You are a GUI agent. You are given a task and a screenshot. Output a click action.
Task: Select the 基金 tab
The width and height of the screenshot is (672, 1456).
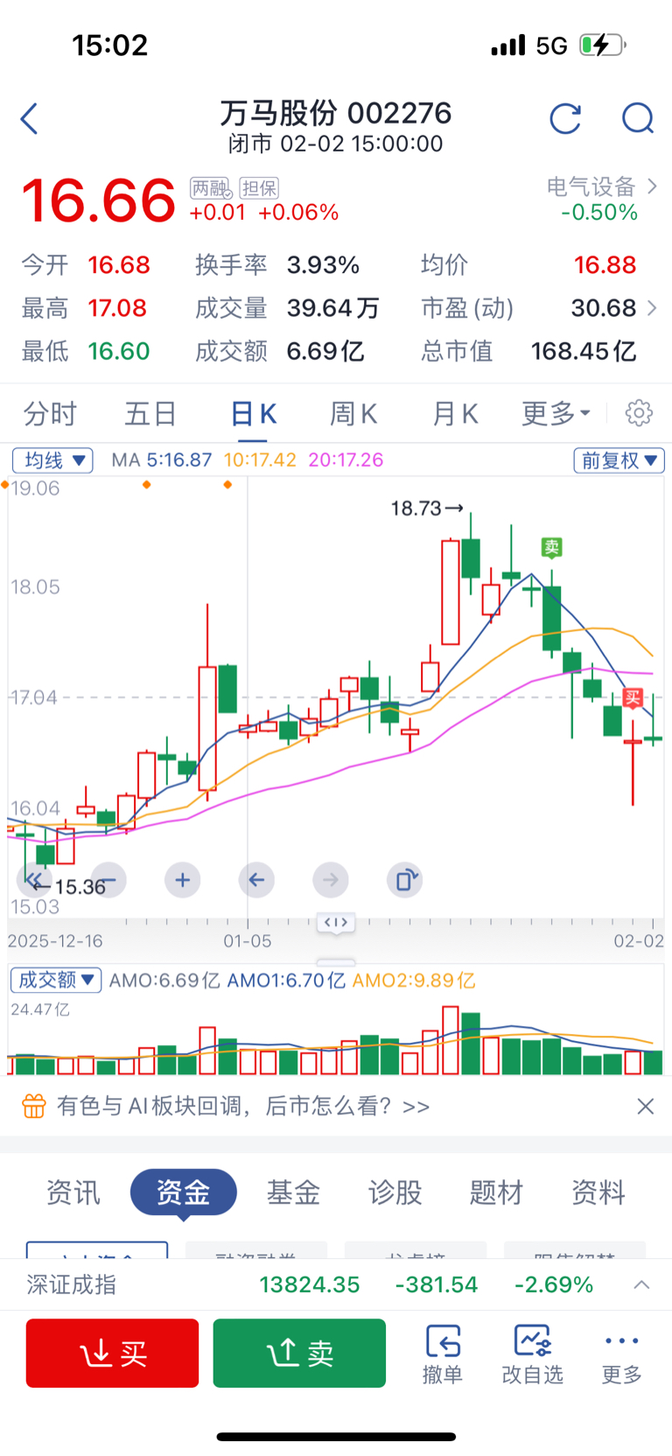pos(293,1192)
